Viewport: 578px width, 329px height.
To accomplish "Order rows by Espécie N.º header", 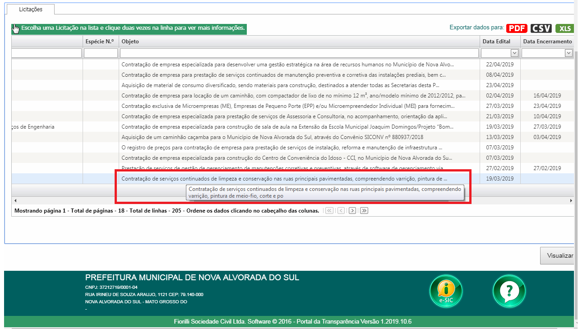I will (100, 41).
